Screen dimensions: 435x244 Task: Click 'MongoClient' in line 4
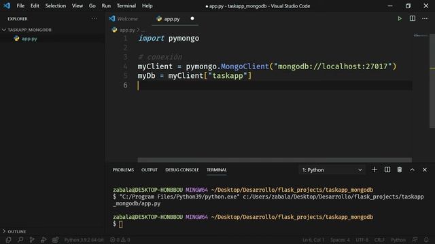click(x=245, y=66)
